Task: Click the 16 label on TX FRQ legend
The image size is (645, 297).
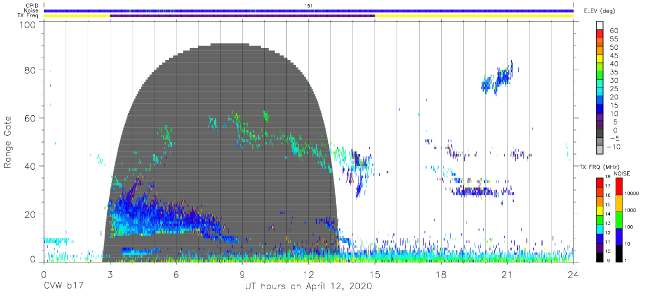Action: [607, 195]
